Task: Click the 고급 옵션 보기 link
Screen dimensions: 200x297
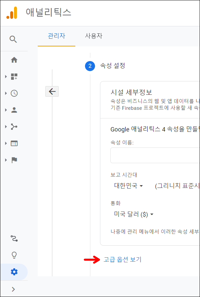Action: (122, 260)
